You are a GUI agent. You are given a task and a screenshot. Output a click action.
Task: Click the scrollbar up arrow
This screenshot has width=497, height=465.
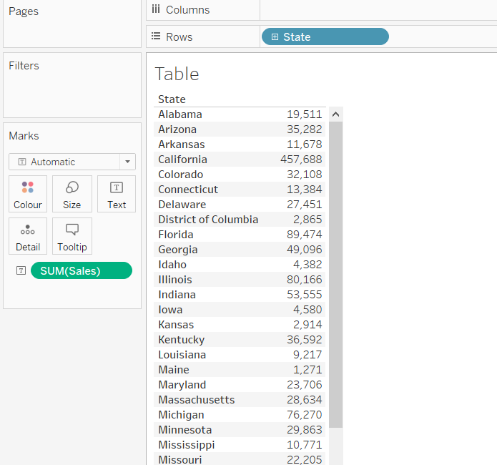point(335,114)
